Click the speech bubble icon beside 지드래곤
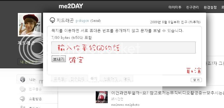Image resolution: width=224 pixels, height=108 pixels. coord(52,20)
